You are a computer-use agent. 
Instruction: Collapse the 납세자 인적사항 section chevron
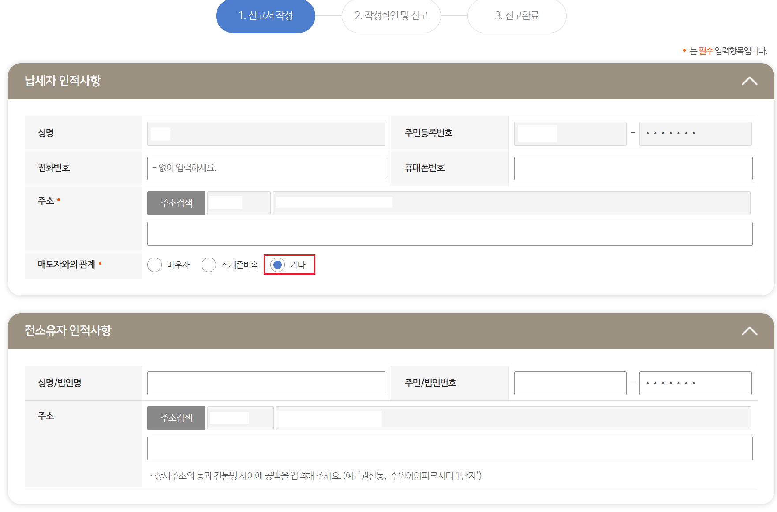click(749, 81)
